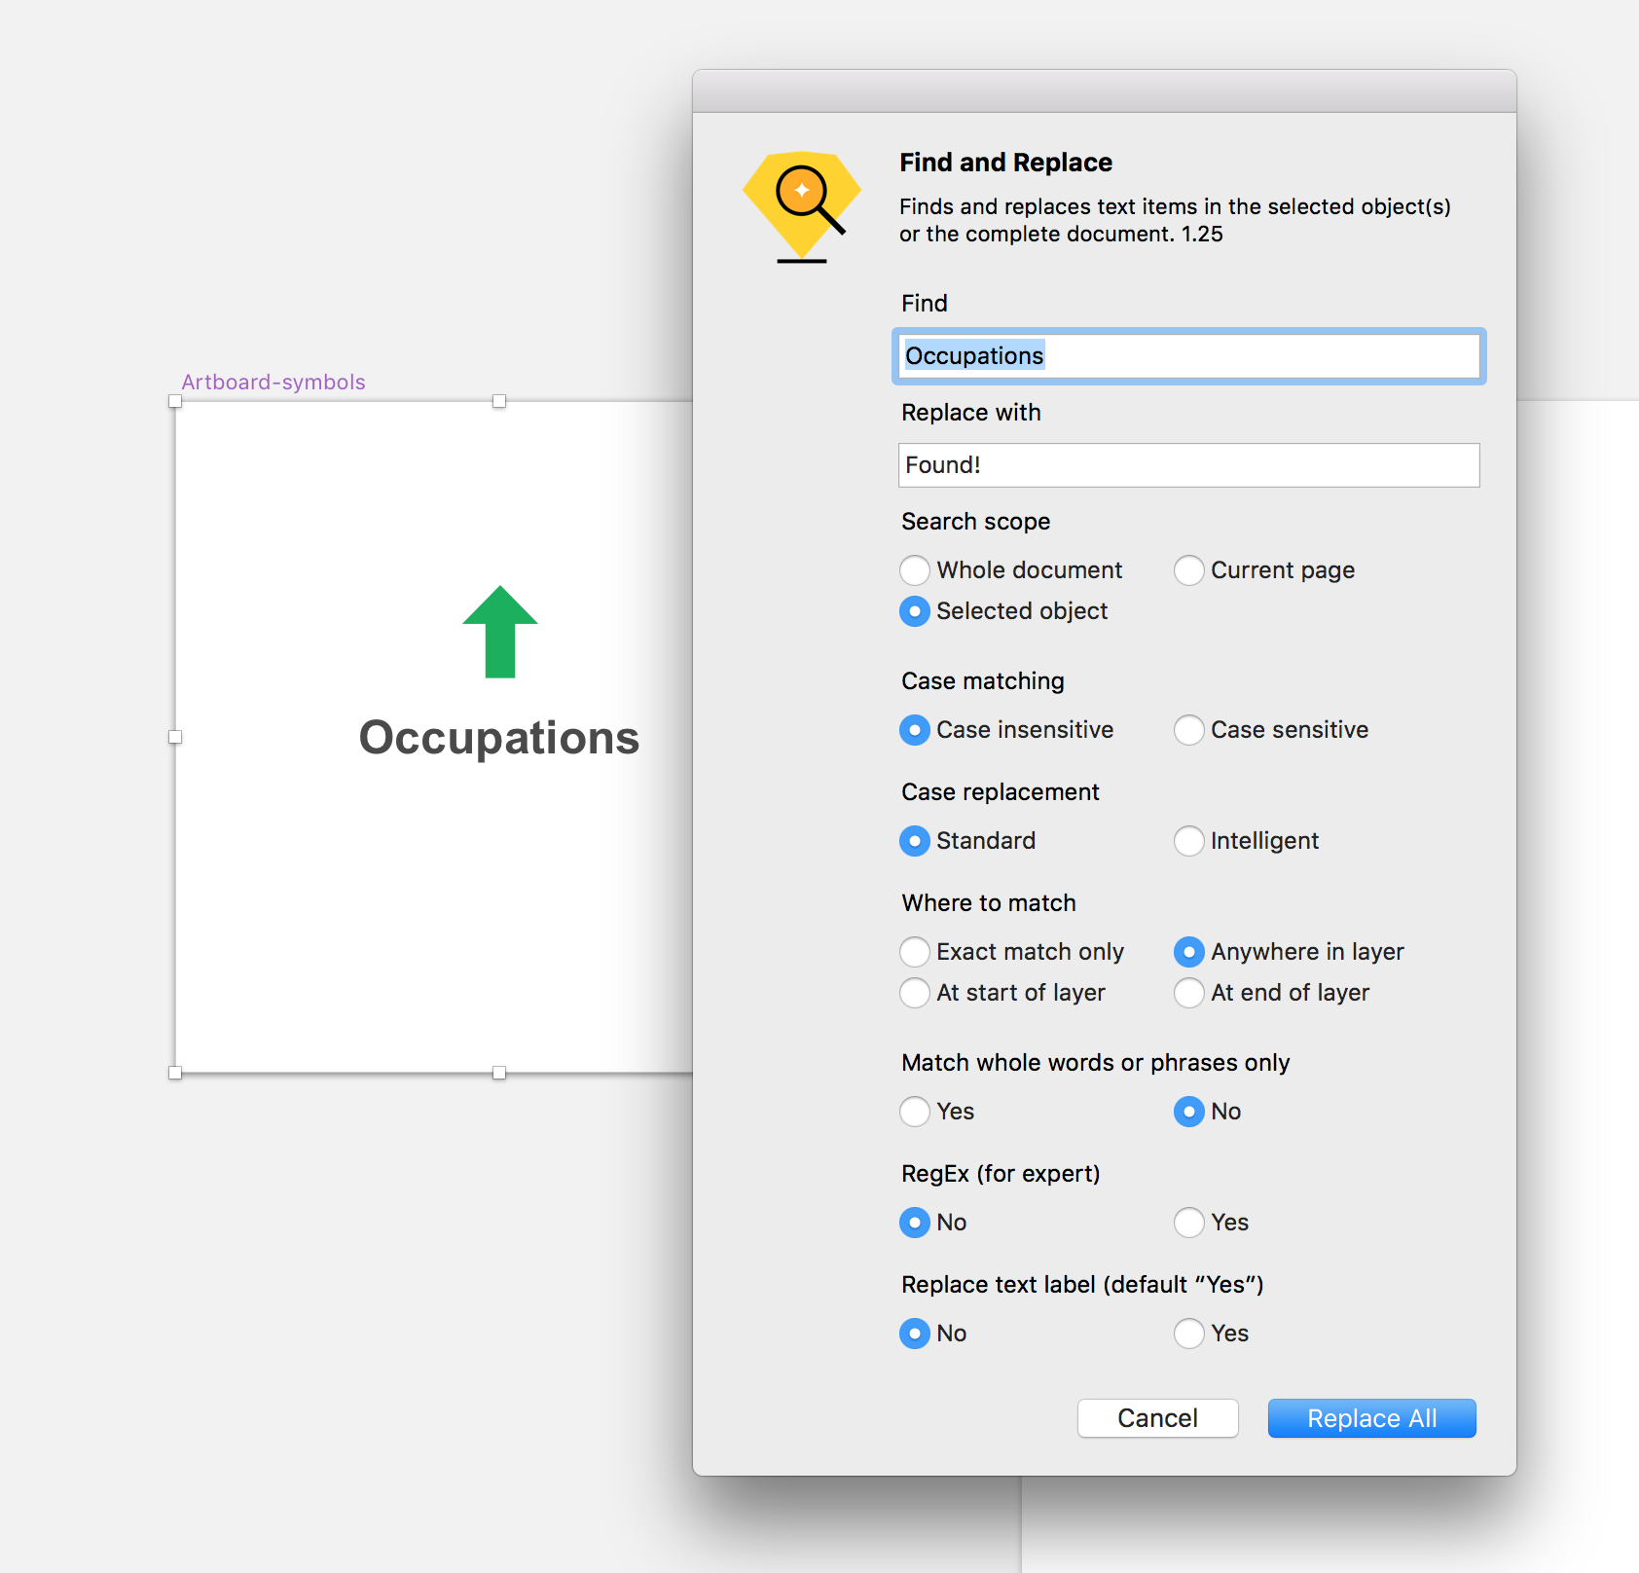Click the 'Replace with' field containing 'Found!'
This screenshot has height=1573, width=1639.
point(1187,465)
